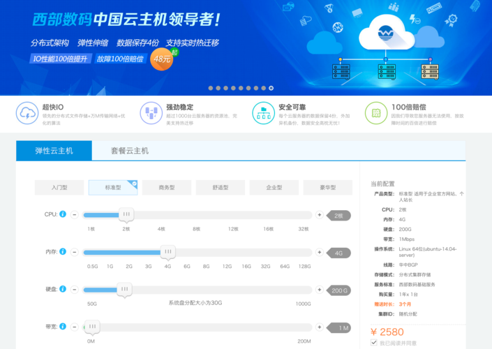Click the 8核 CPU scale label
Image resolution: width=492 pixels, height=349 pixels.
click(196, 229)
